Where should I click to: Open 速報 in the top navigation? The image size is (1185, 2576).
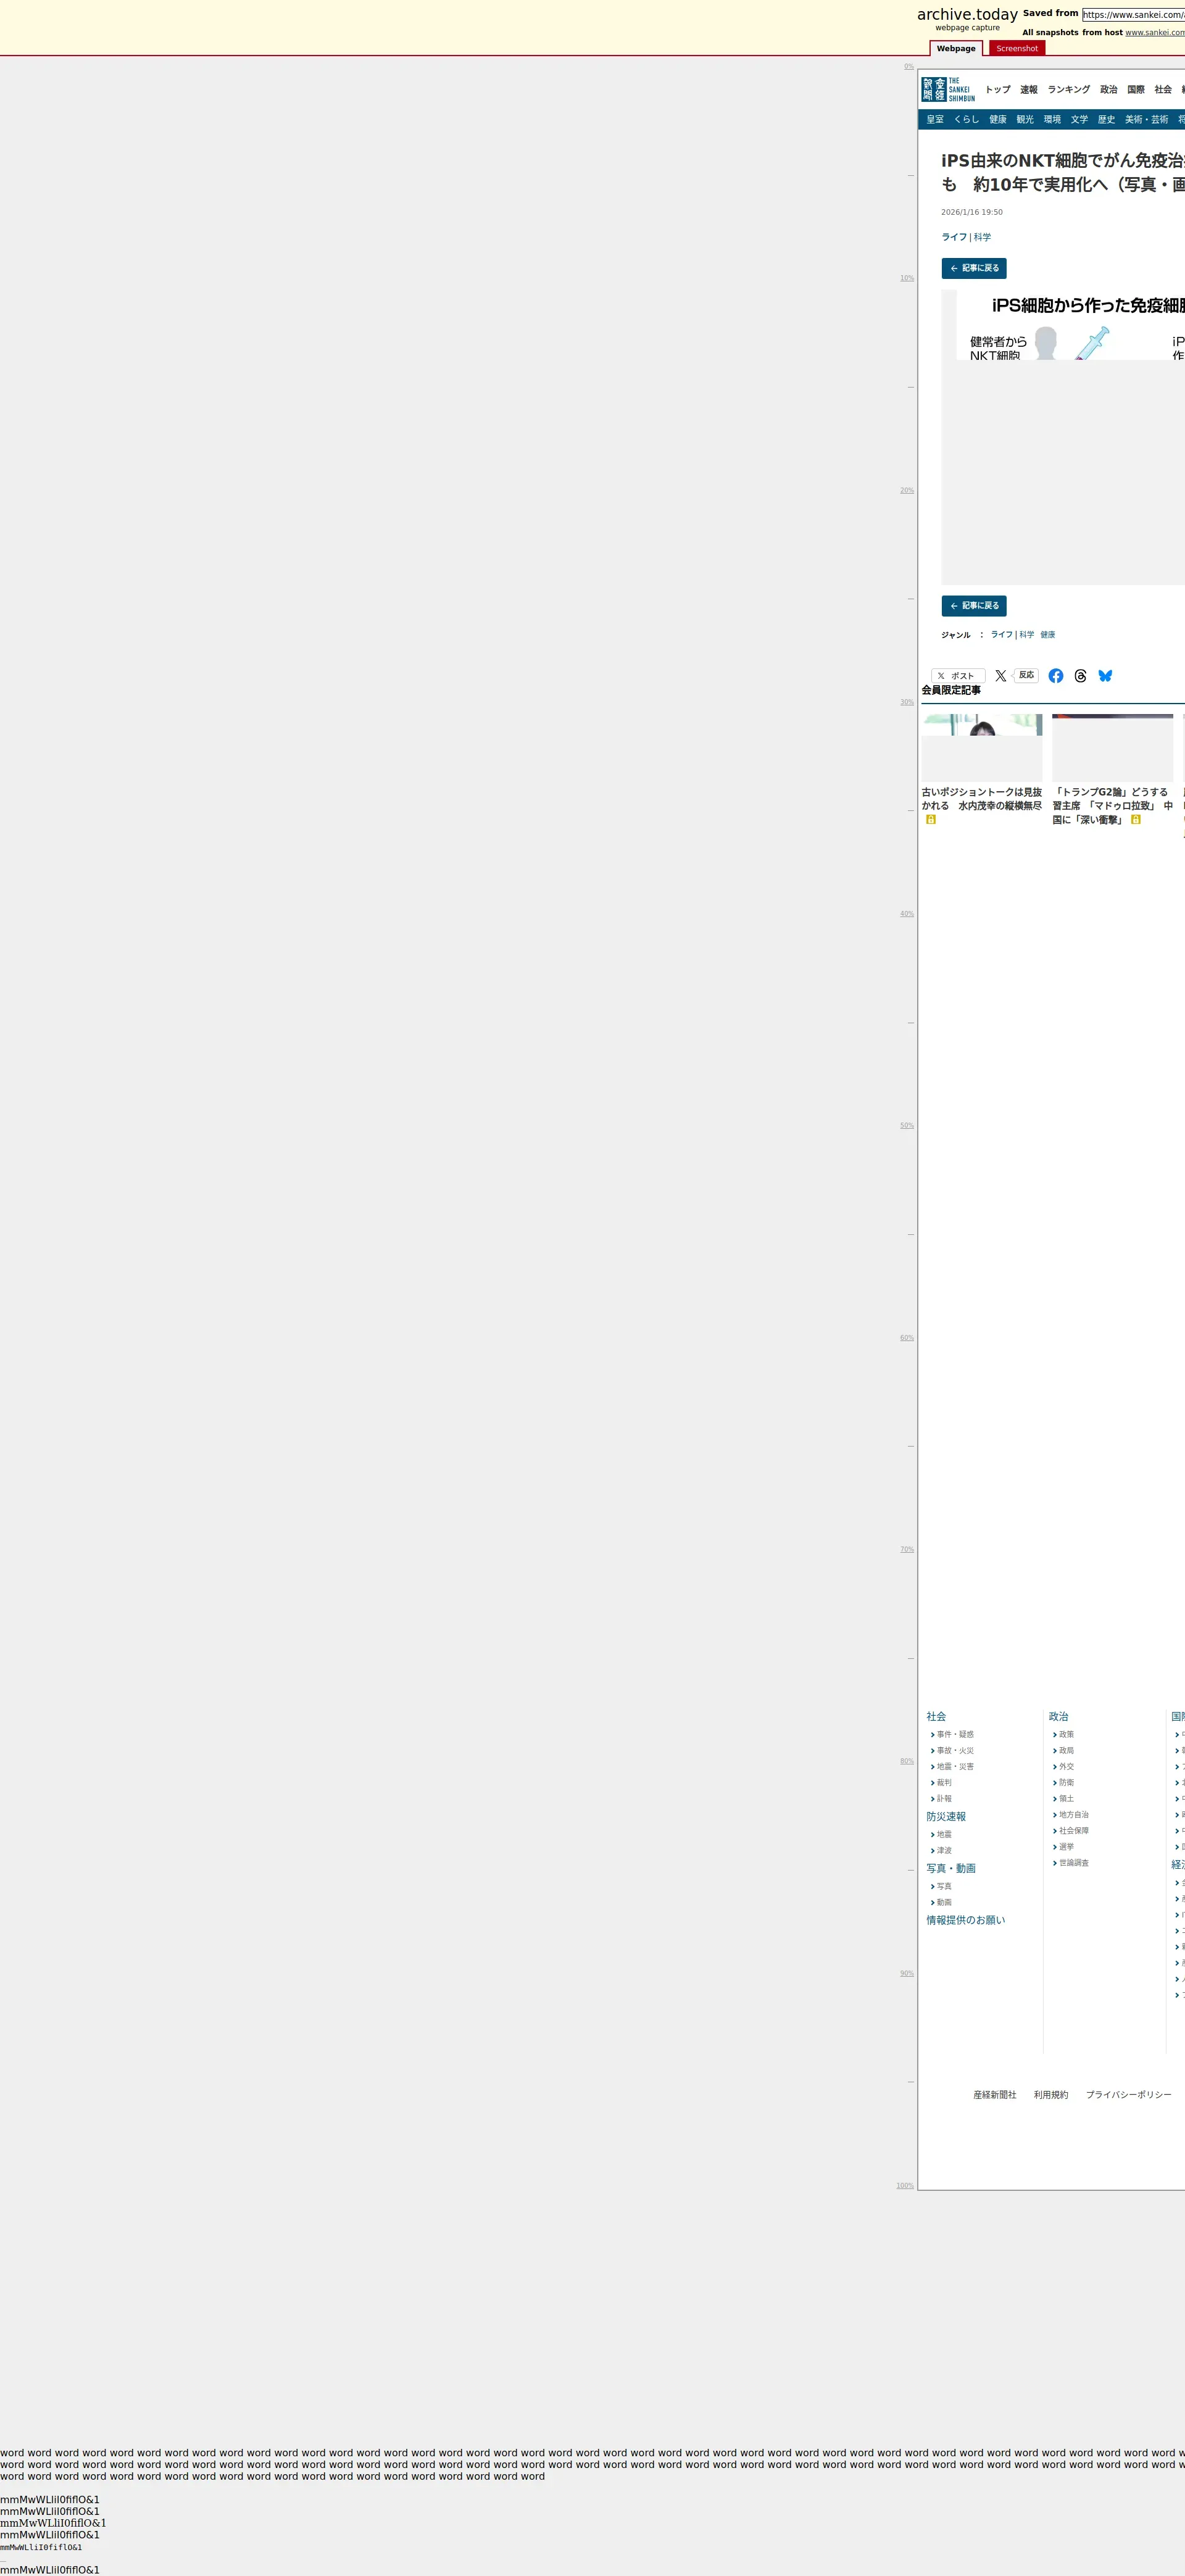[x=1028, y=90]
